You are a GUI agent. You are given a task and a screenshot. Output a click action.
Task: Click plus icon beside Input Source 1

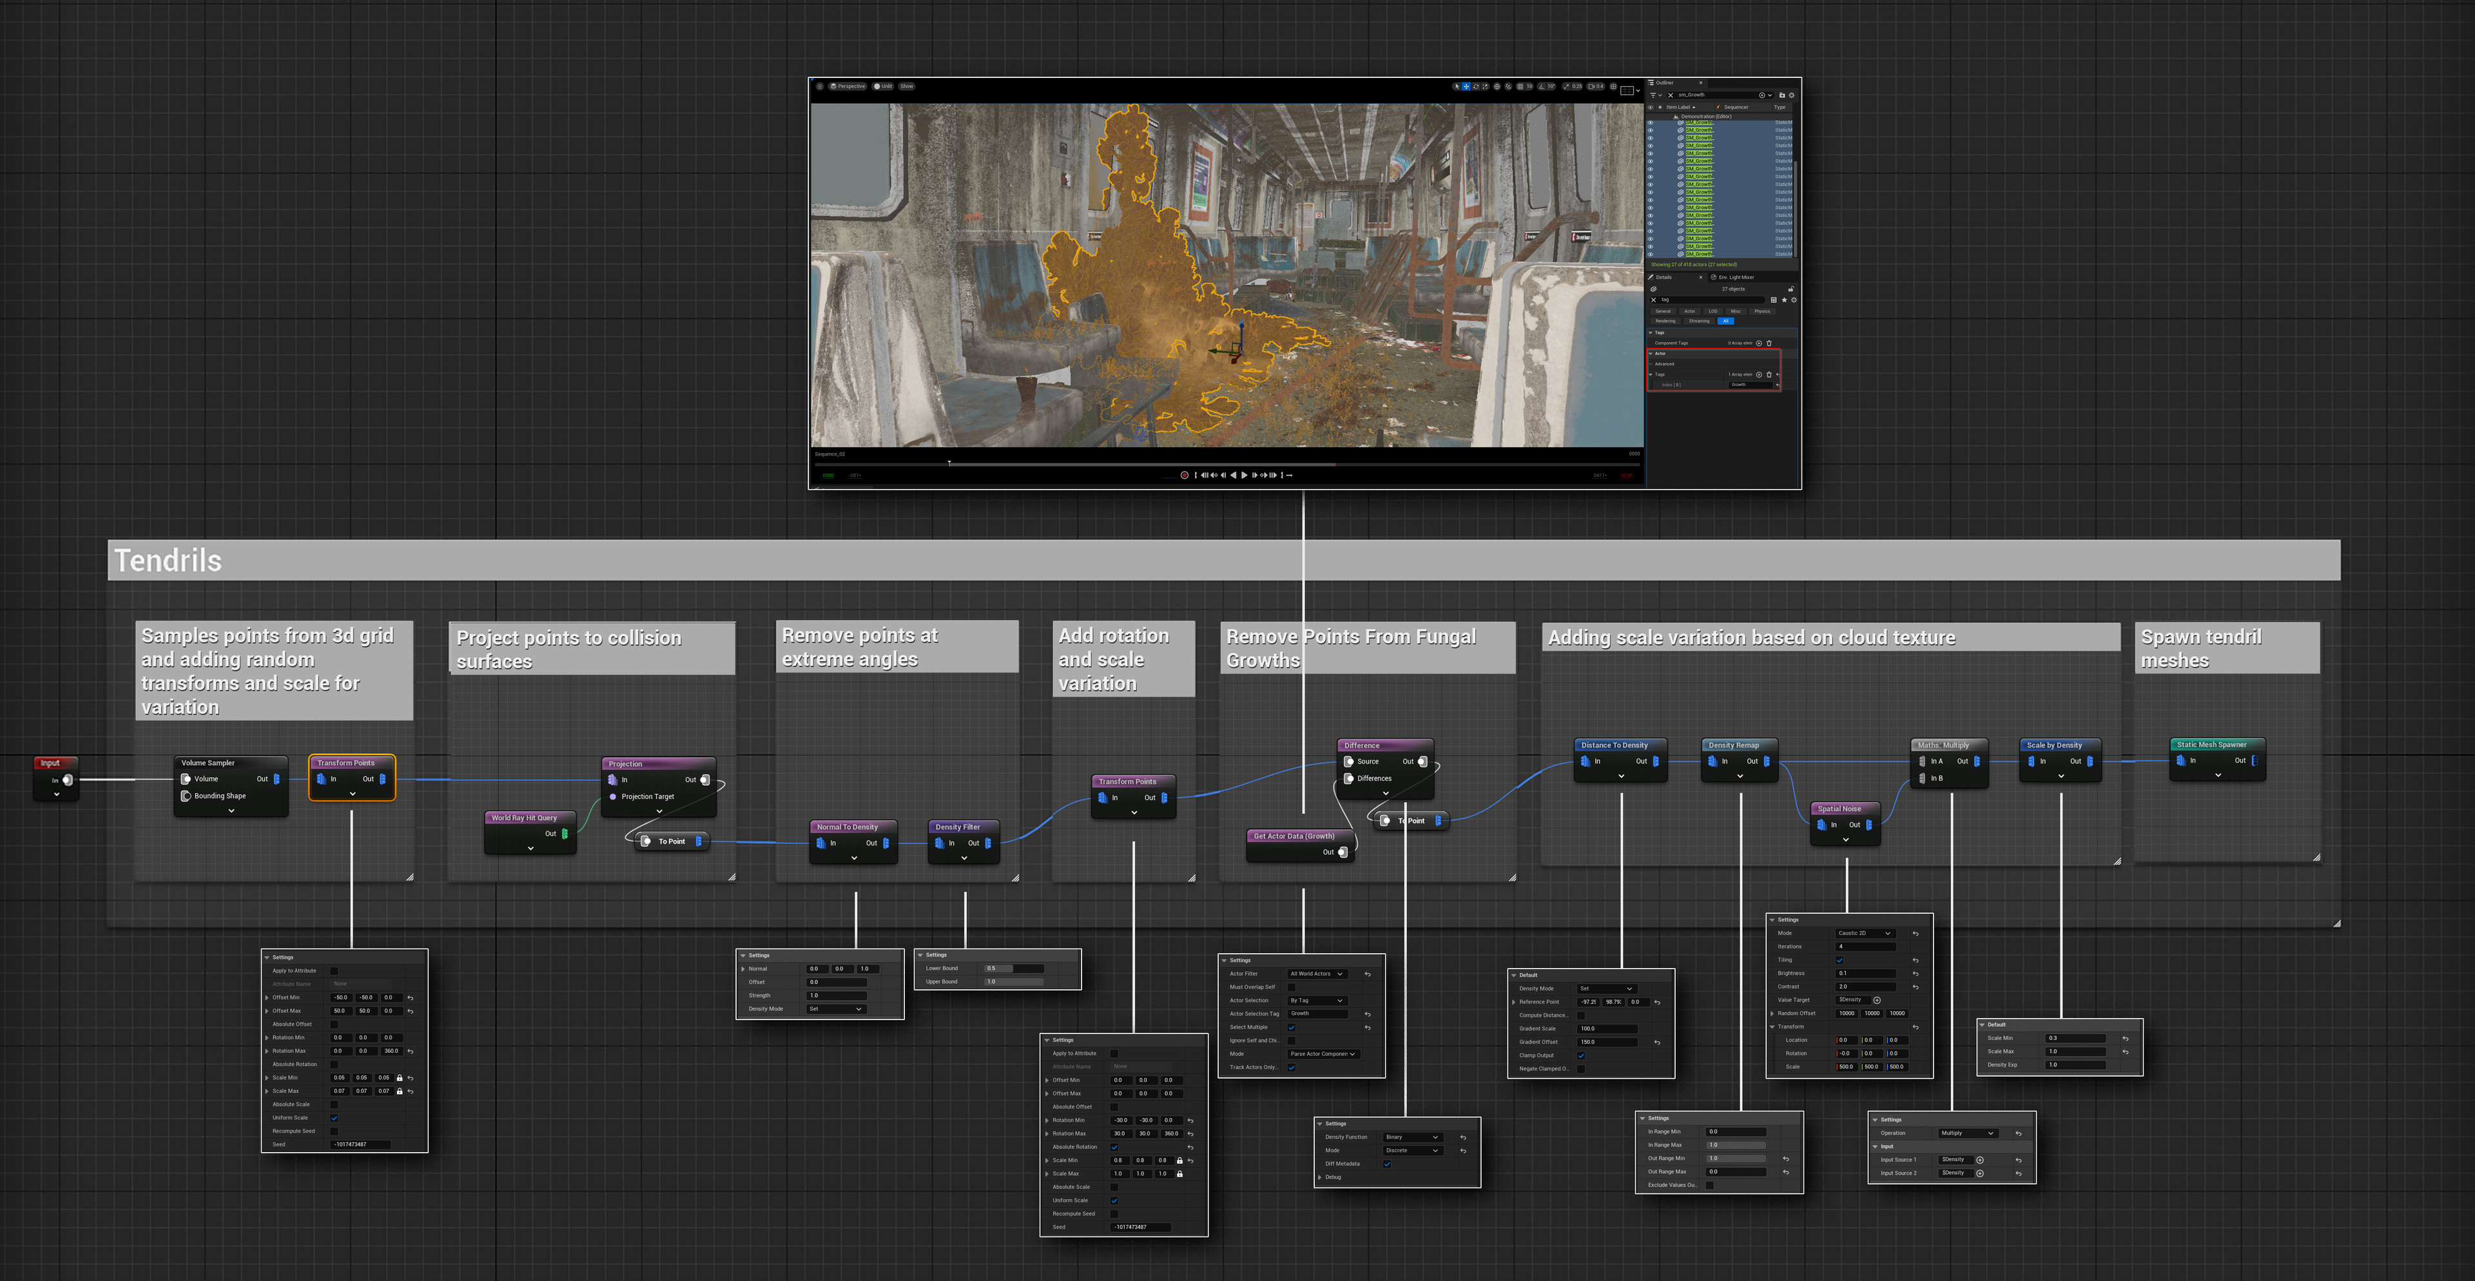point(1980,1160)
